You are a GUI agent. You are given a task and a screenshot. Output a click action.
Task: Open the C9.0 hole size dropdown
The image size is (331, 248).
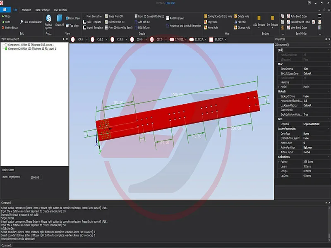click(86, 39)
